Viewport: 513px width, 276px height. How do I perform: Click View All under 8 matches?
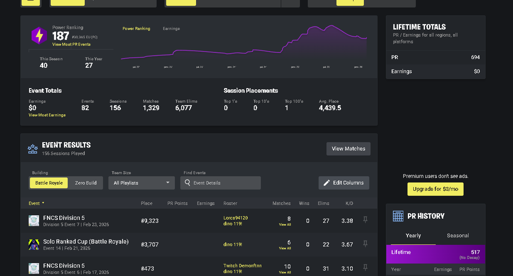coord(285,224)
